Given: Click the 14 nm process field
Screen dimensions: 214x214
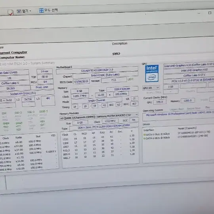Looking at the screenshot, I should (x=44, y=71).
